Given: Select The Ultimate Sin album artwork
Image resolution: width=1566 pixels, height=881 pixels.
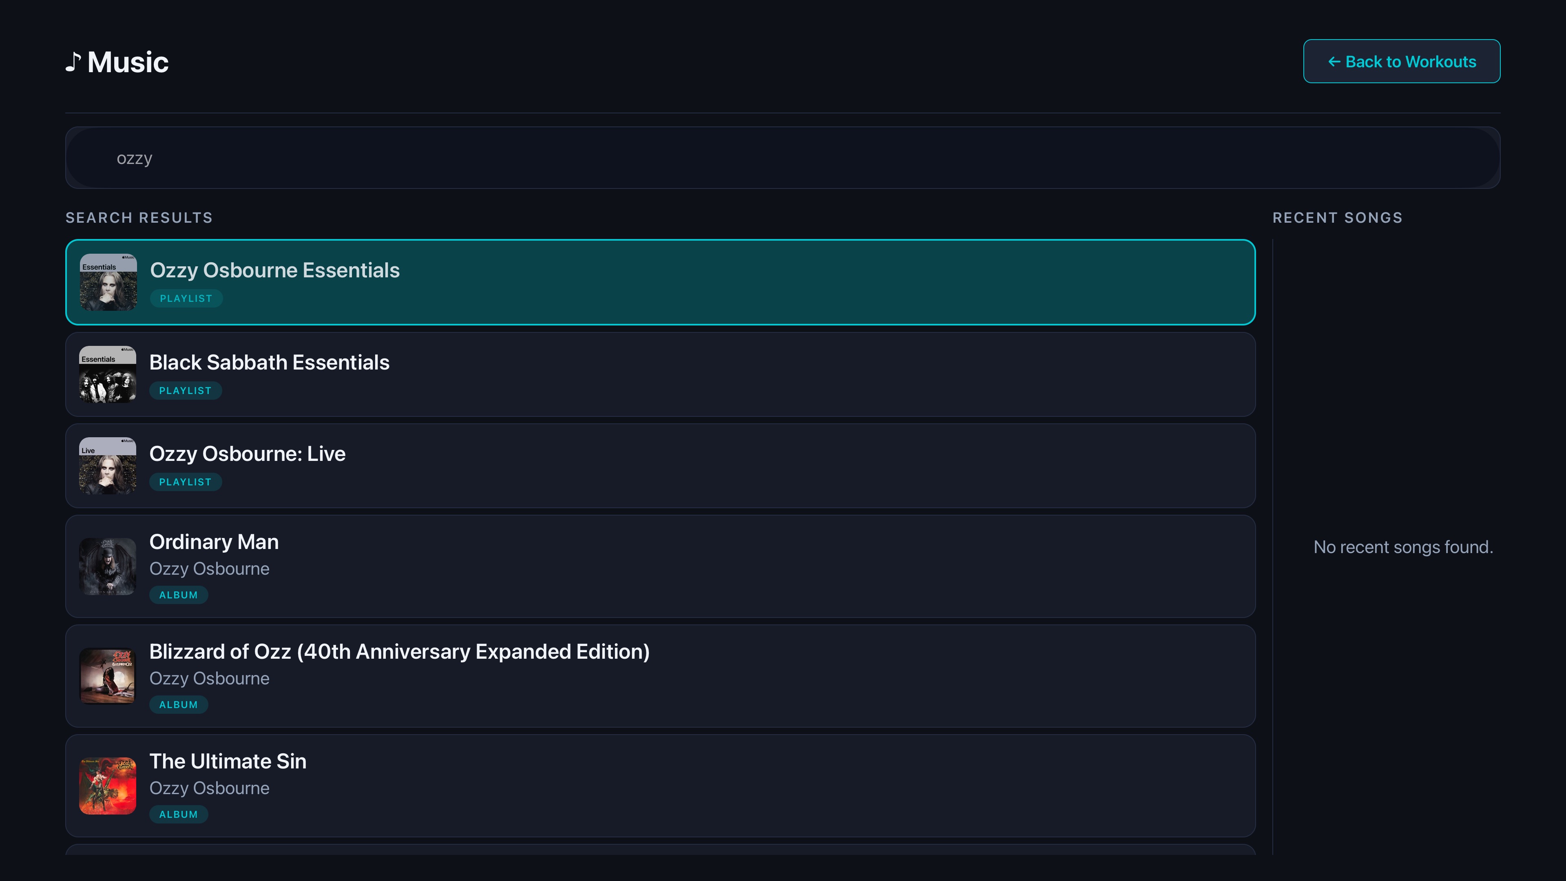Looking at the screenshot, I should (108, 786).
